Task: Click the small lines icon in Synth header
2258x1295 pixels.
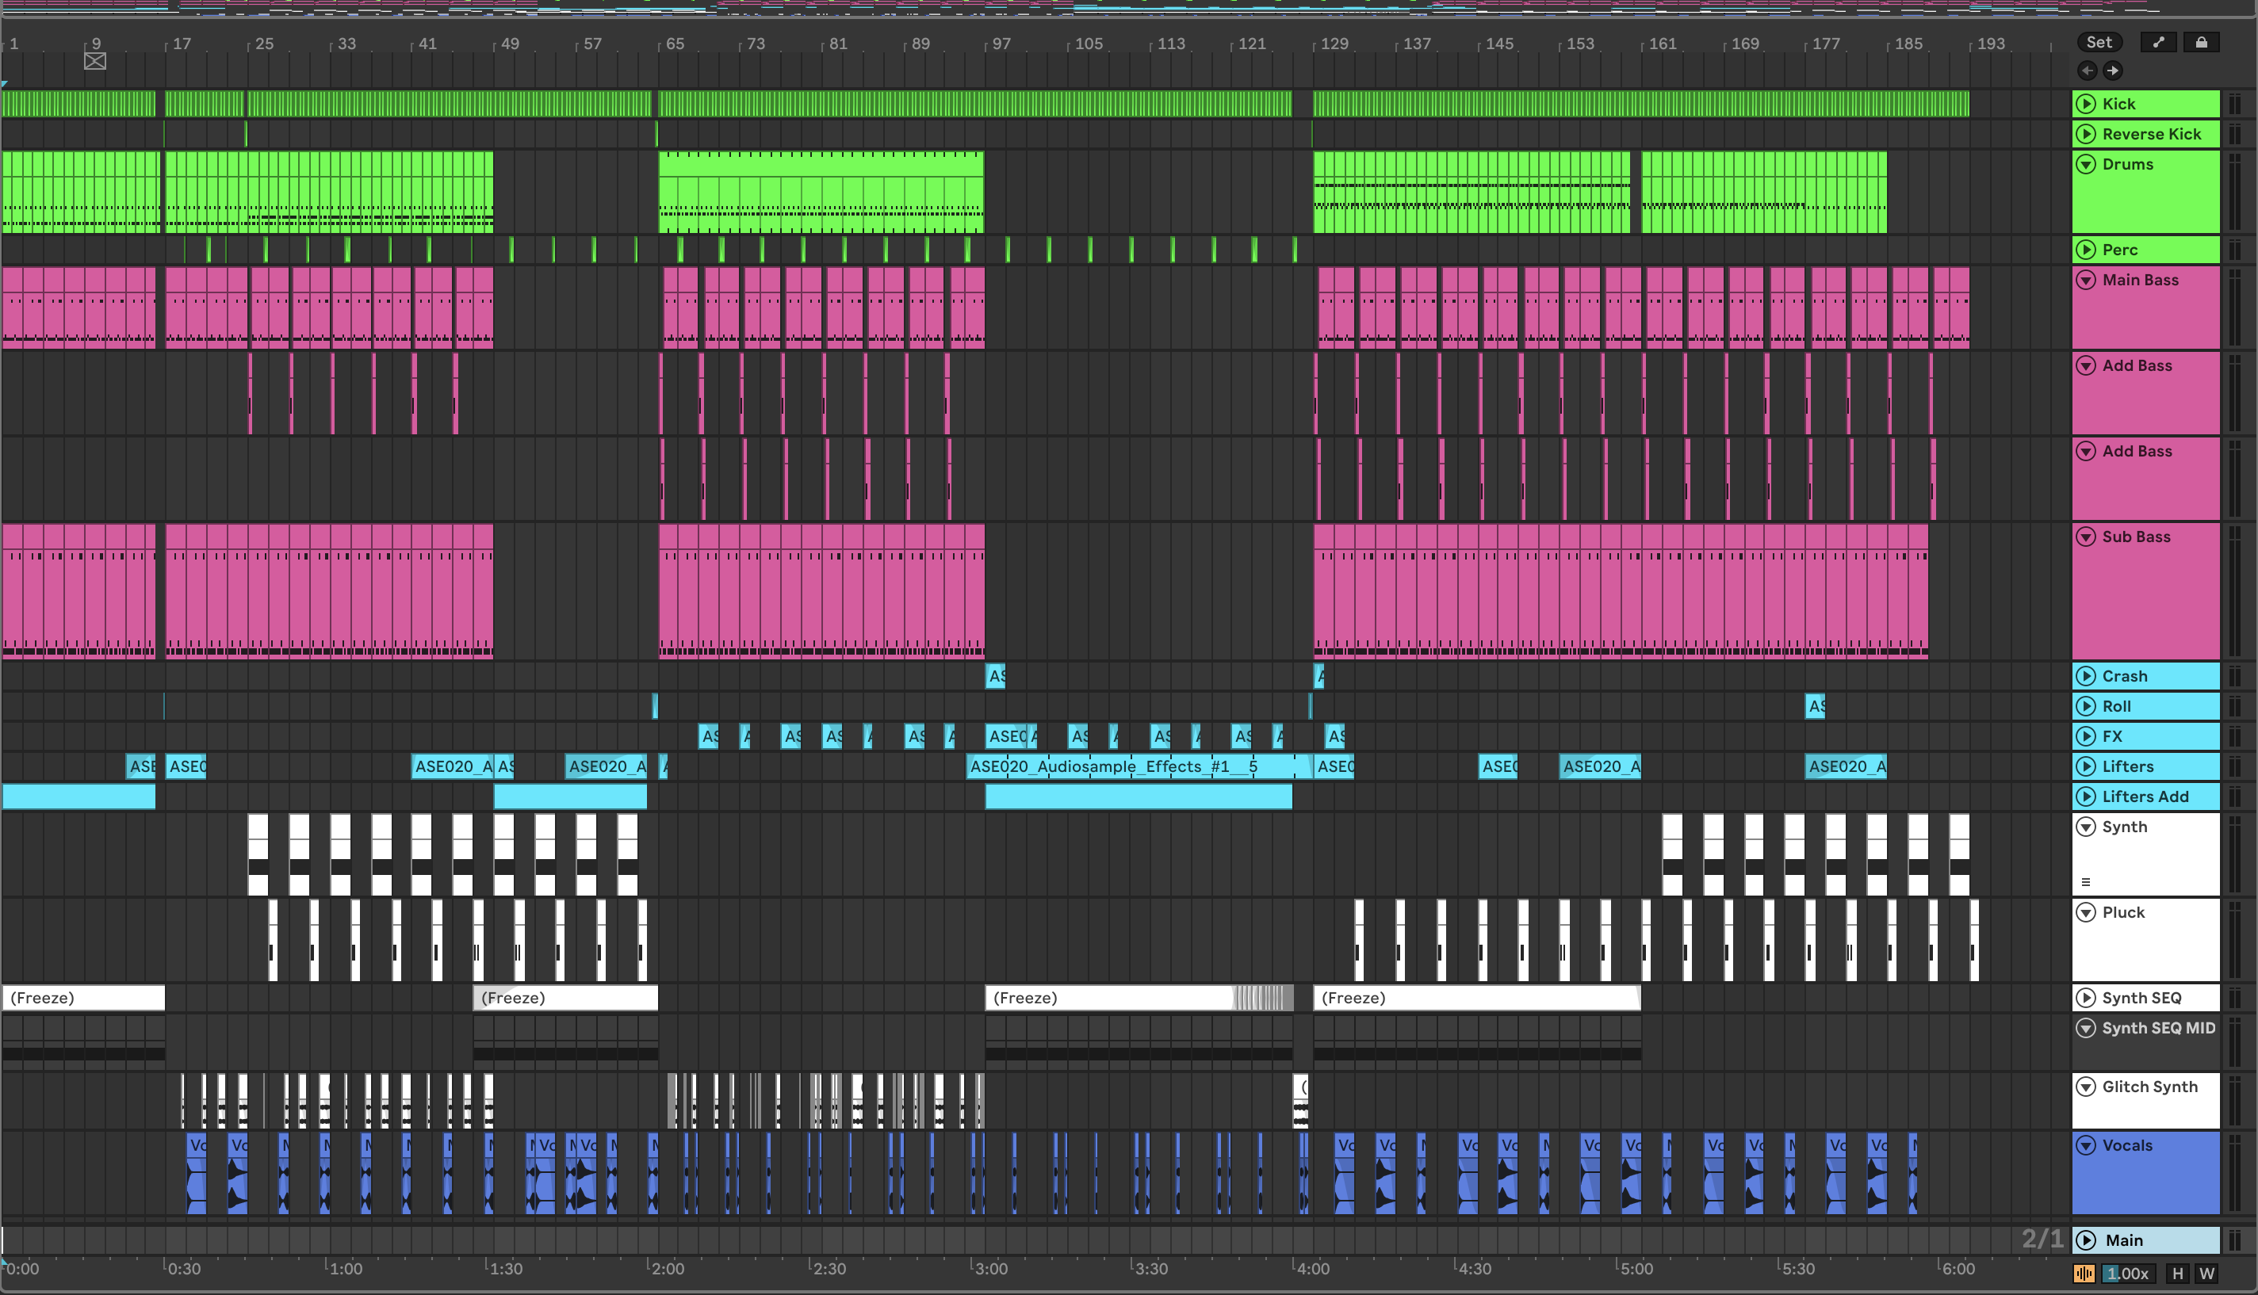Action: pyautogui.click(x=2085, y=882)
